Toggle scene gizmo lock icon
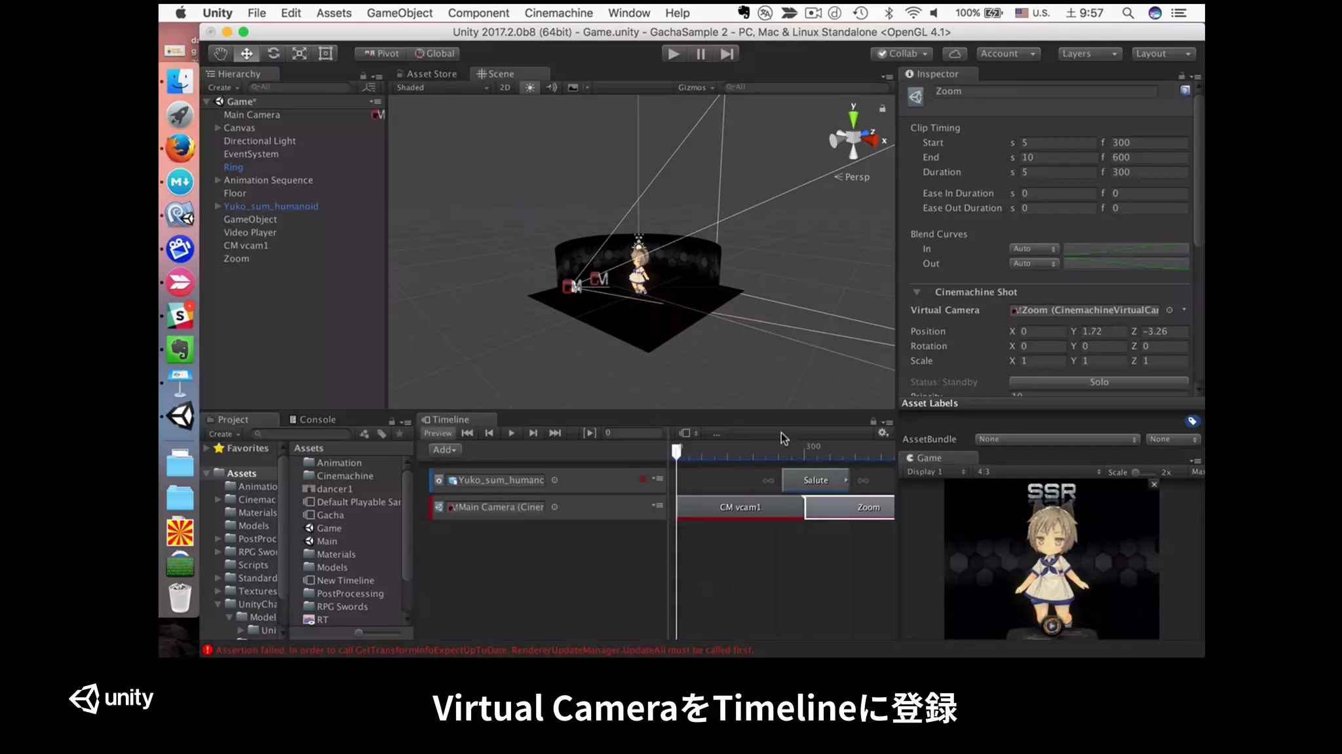Screen dimensions: 1342x754 tap(883, 108)
